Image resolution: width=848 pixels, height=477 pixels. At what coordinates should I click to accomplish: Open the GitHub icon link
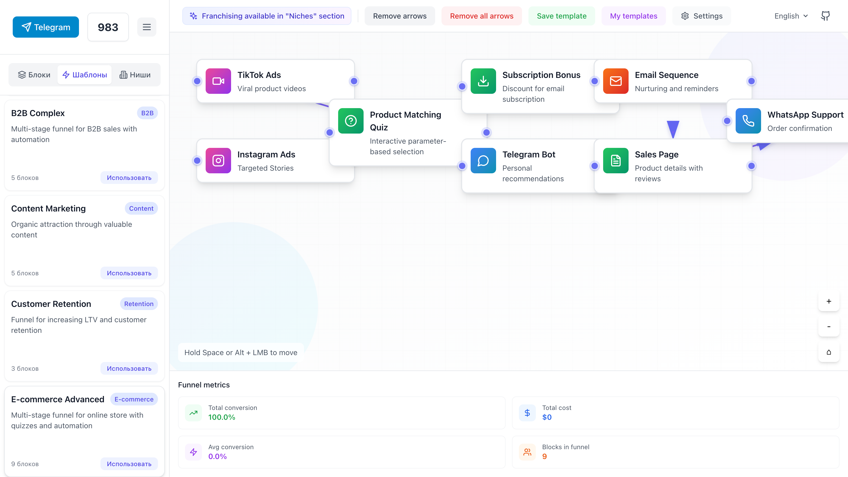825,16
